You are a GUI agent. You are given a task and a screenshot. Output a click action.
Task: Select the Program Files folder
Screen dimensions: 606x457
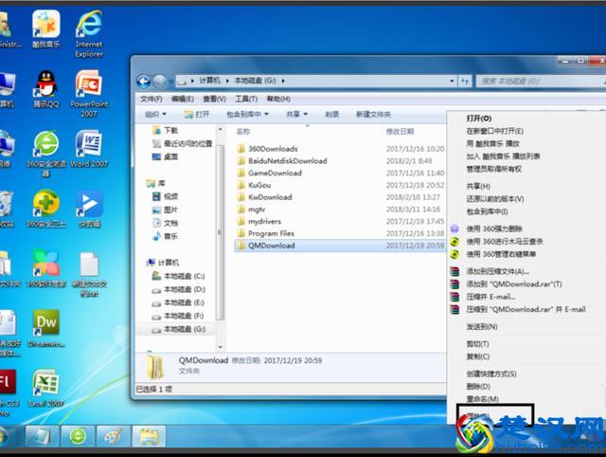pos(271,233)
